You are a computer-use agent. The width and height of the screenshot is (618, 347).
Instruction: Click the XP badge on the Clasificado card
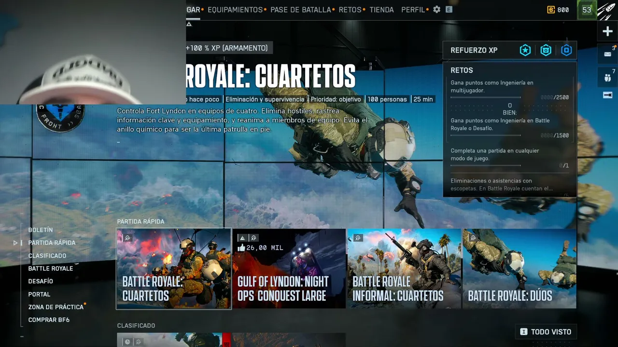[x=139, y=342]
